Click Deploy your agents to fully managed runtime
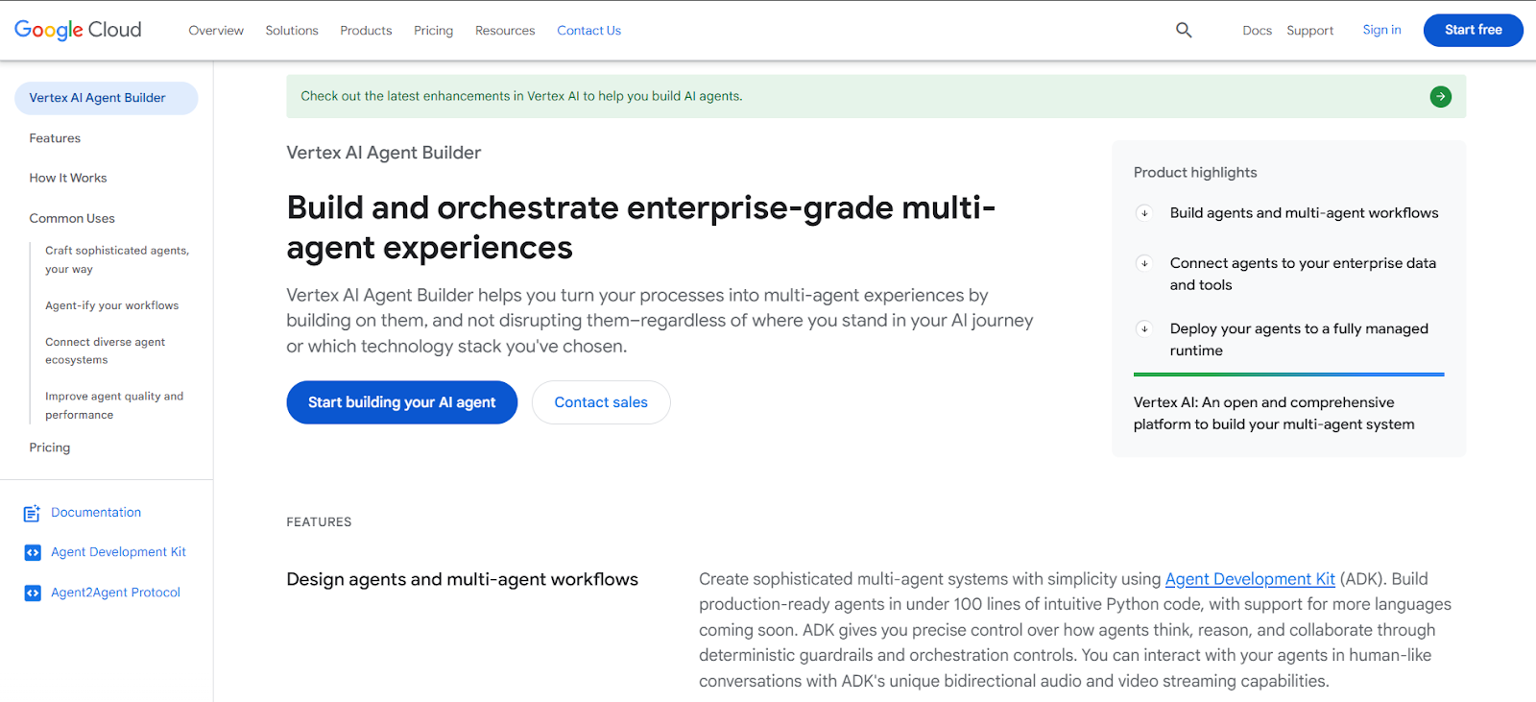 1299,339
